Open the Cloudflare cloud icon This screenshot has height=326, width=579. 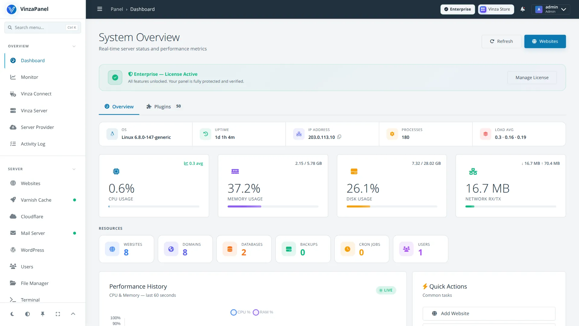(13, 216)
